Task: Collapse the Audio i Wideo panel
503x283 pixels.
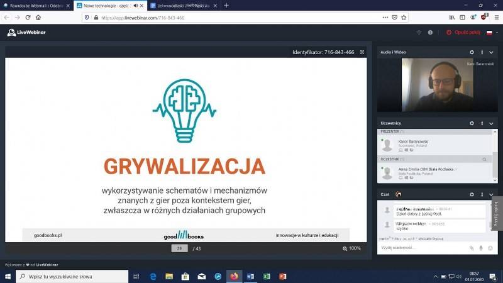Action: click(x=491, y=52)
